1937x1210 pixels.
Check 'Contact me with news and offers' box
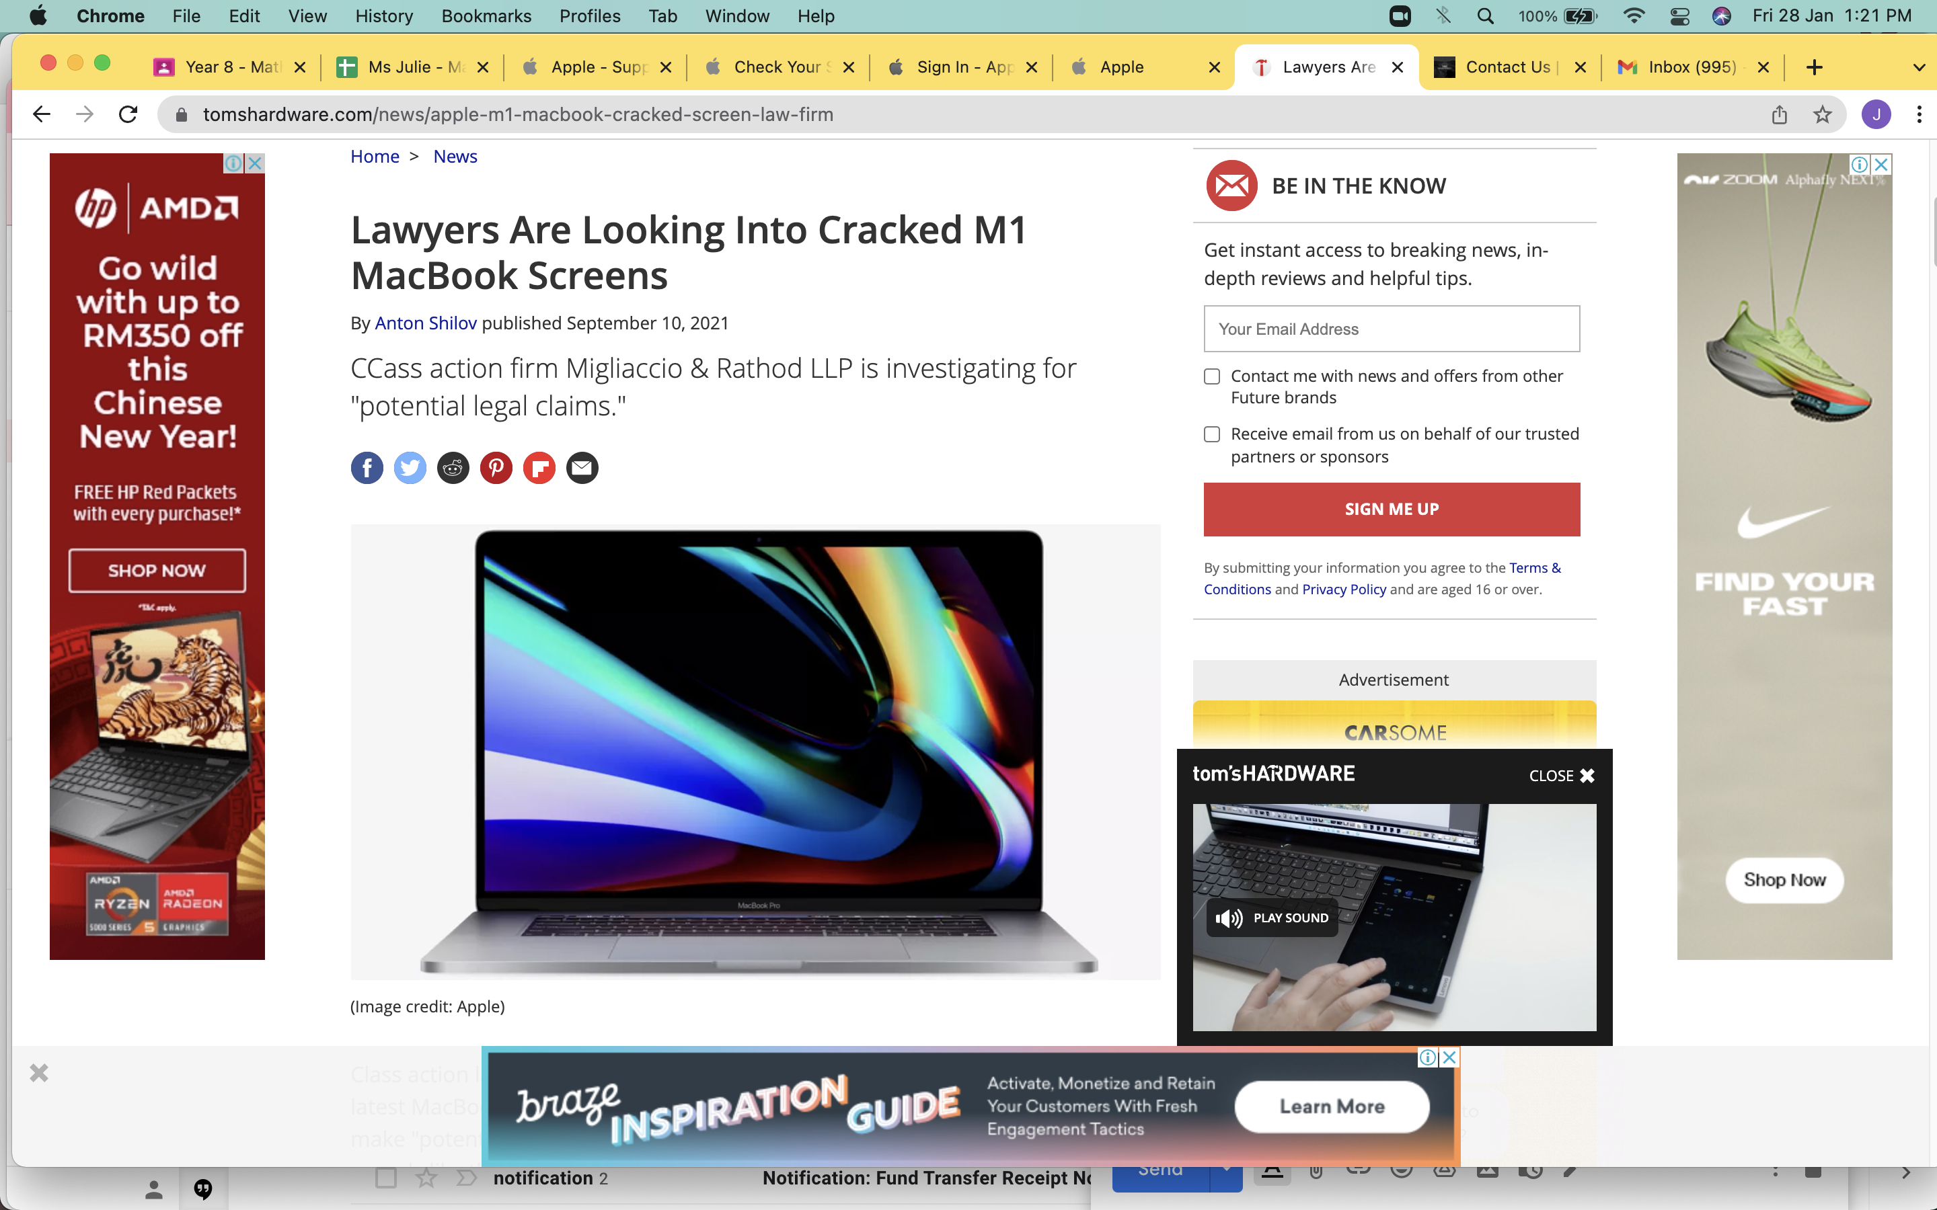pyautogui.click(x=1212, y=376)
